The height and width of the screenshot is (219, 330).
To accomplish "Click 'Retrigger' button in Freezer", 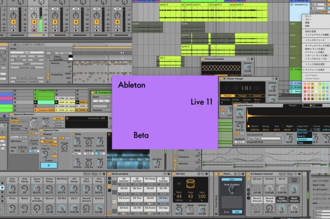I will 49,141.
